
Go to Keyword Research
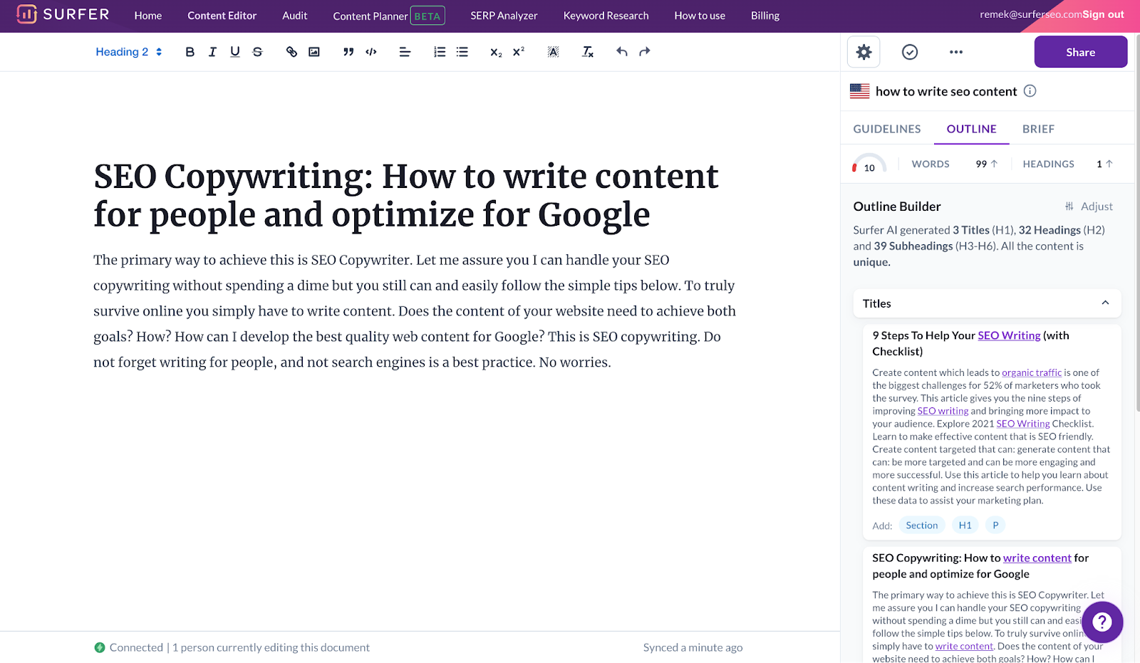(x=606, y=16)
